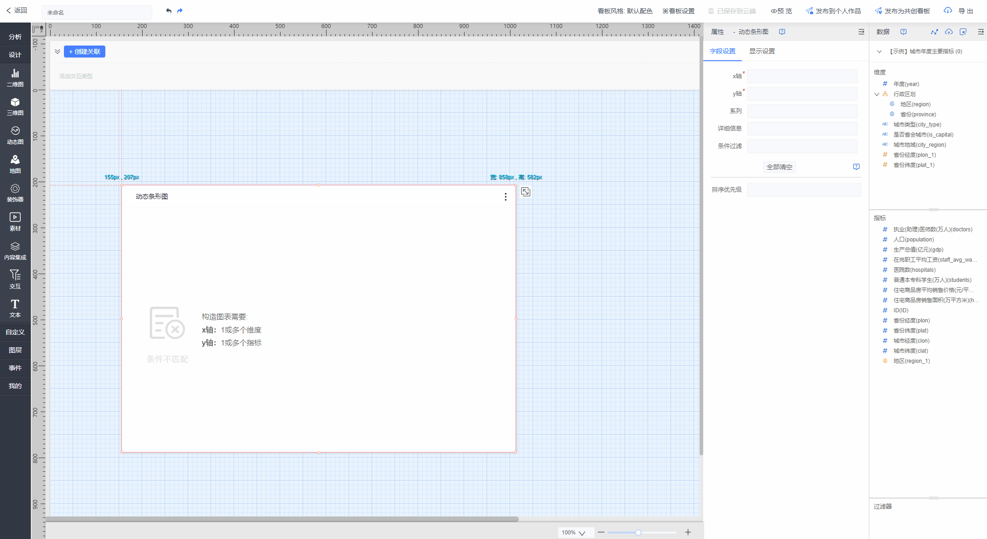Viewport: 987px width, 539px height.
Task: Click the undo arrow icon
Action: coord(169,11)
